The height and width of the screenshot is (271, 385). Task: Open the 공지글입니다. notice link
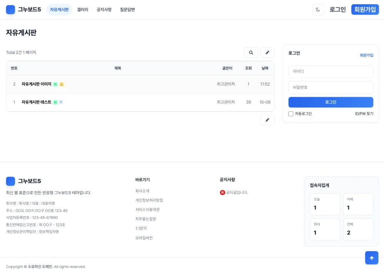click(237, 193)
